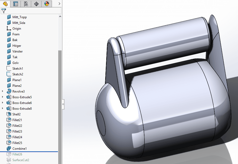
Task: Click the feature tree vertical scrollbar
Action: pyautogui.click(x=60, y=104)
